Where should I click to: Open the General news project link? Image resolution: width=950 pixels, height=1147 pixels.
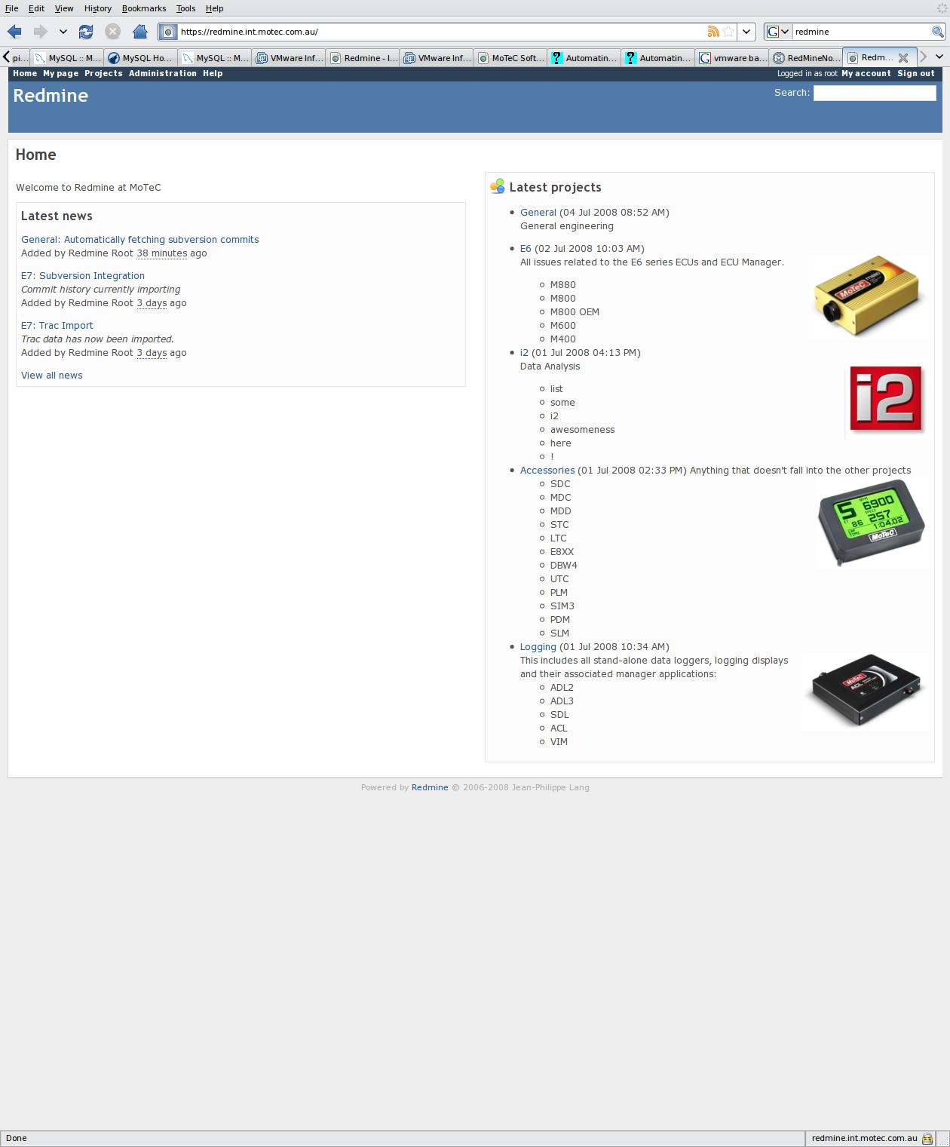[39, 240]
